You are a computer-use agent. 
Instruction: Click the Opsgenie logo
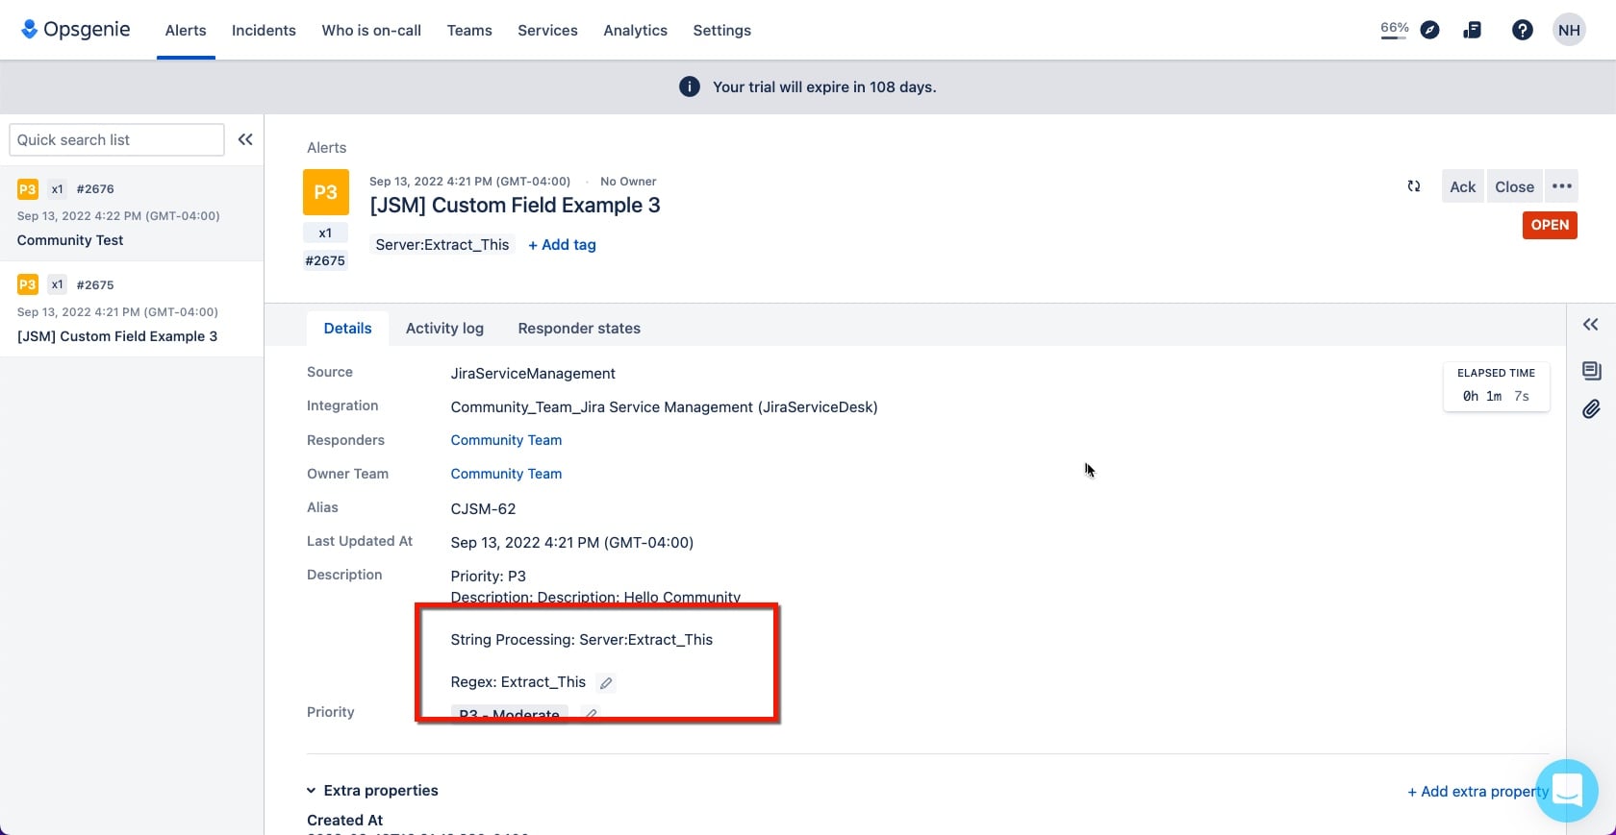(75, 30)
